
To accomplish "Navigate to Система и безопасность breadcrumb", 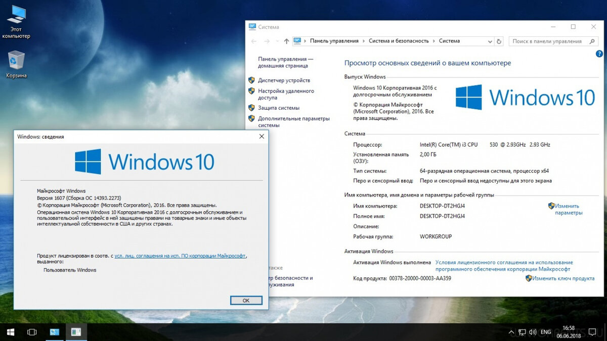I will (399, 41).
